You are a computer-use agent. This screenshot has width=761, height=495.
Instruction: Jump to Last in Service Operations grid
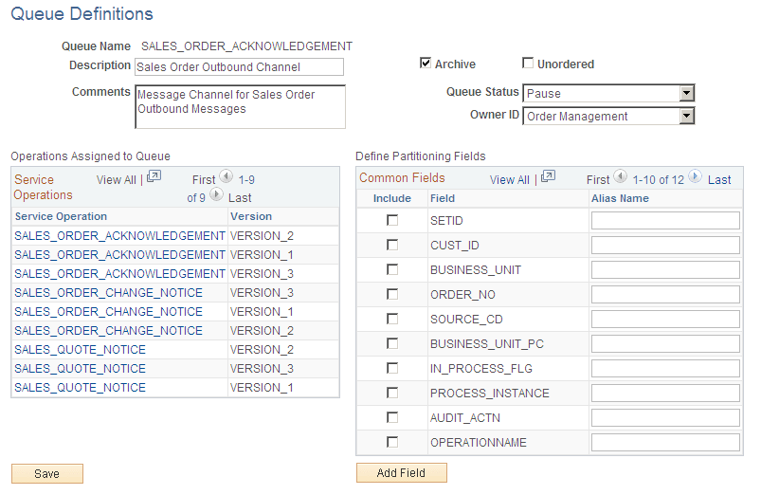point(240,198)
